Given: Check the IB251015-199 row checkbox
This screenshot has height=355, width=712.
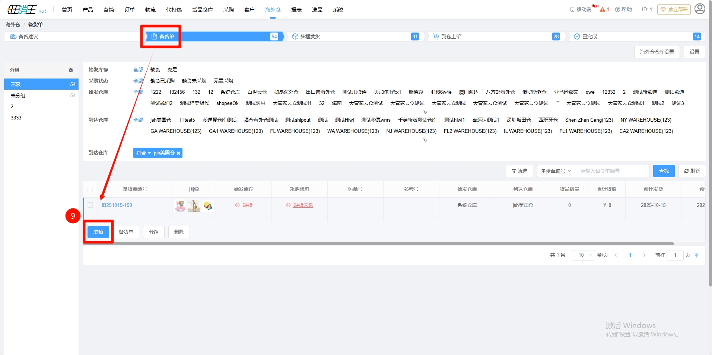Looking at the screenshot, I should [90, 205].
